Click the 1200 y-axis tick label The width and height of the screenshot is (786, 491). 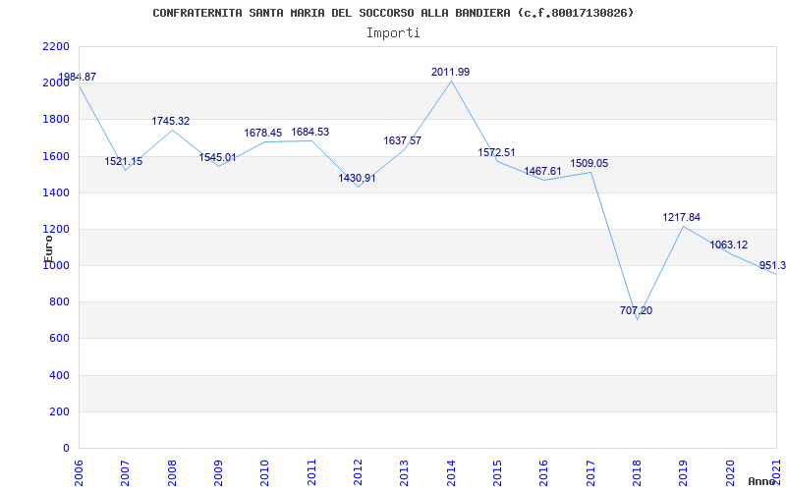pyautogui.click(x=56, y=229)
